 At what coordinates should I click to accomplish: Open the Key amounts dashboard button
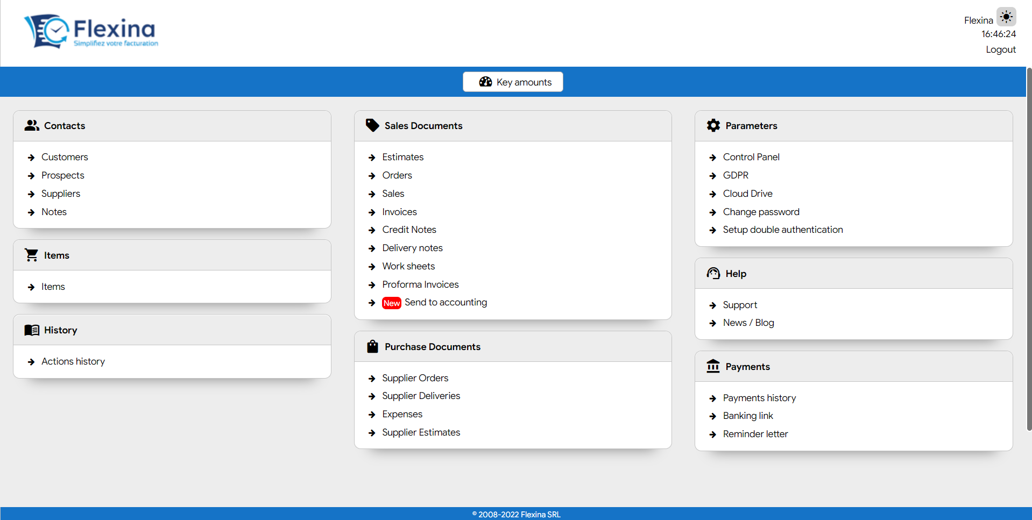[513, 82]
